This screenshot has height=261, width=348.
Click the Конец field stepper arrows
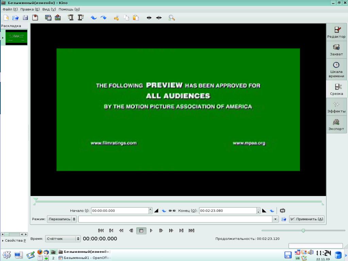point(258,211)
